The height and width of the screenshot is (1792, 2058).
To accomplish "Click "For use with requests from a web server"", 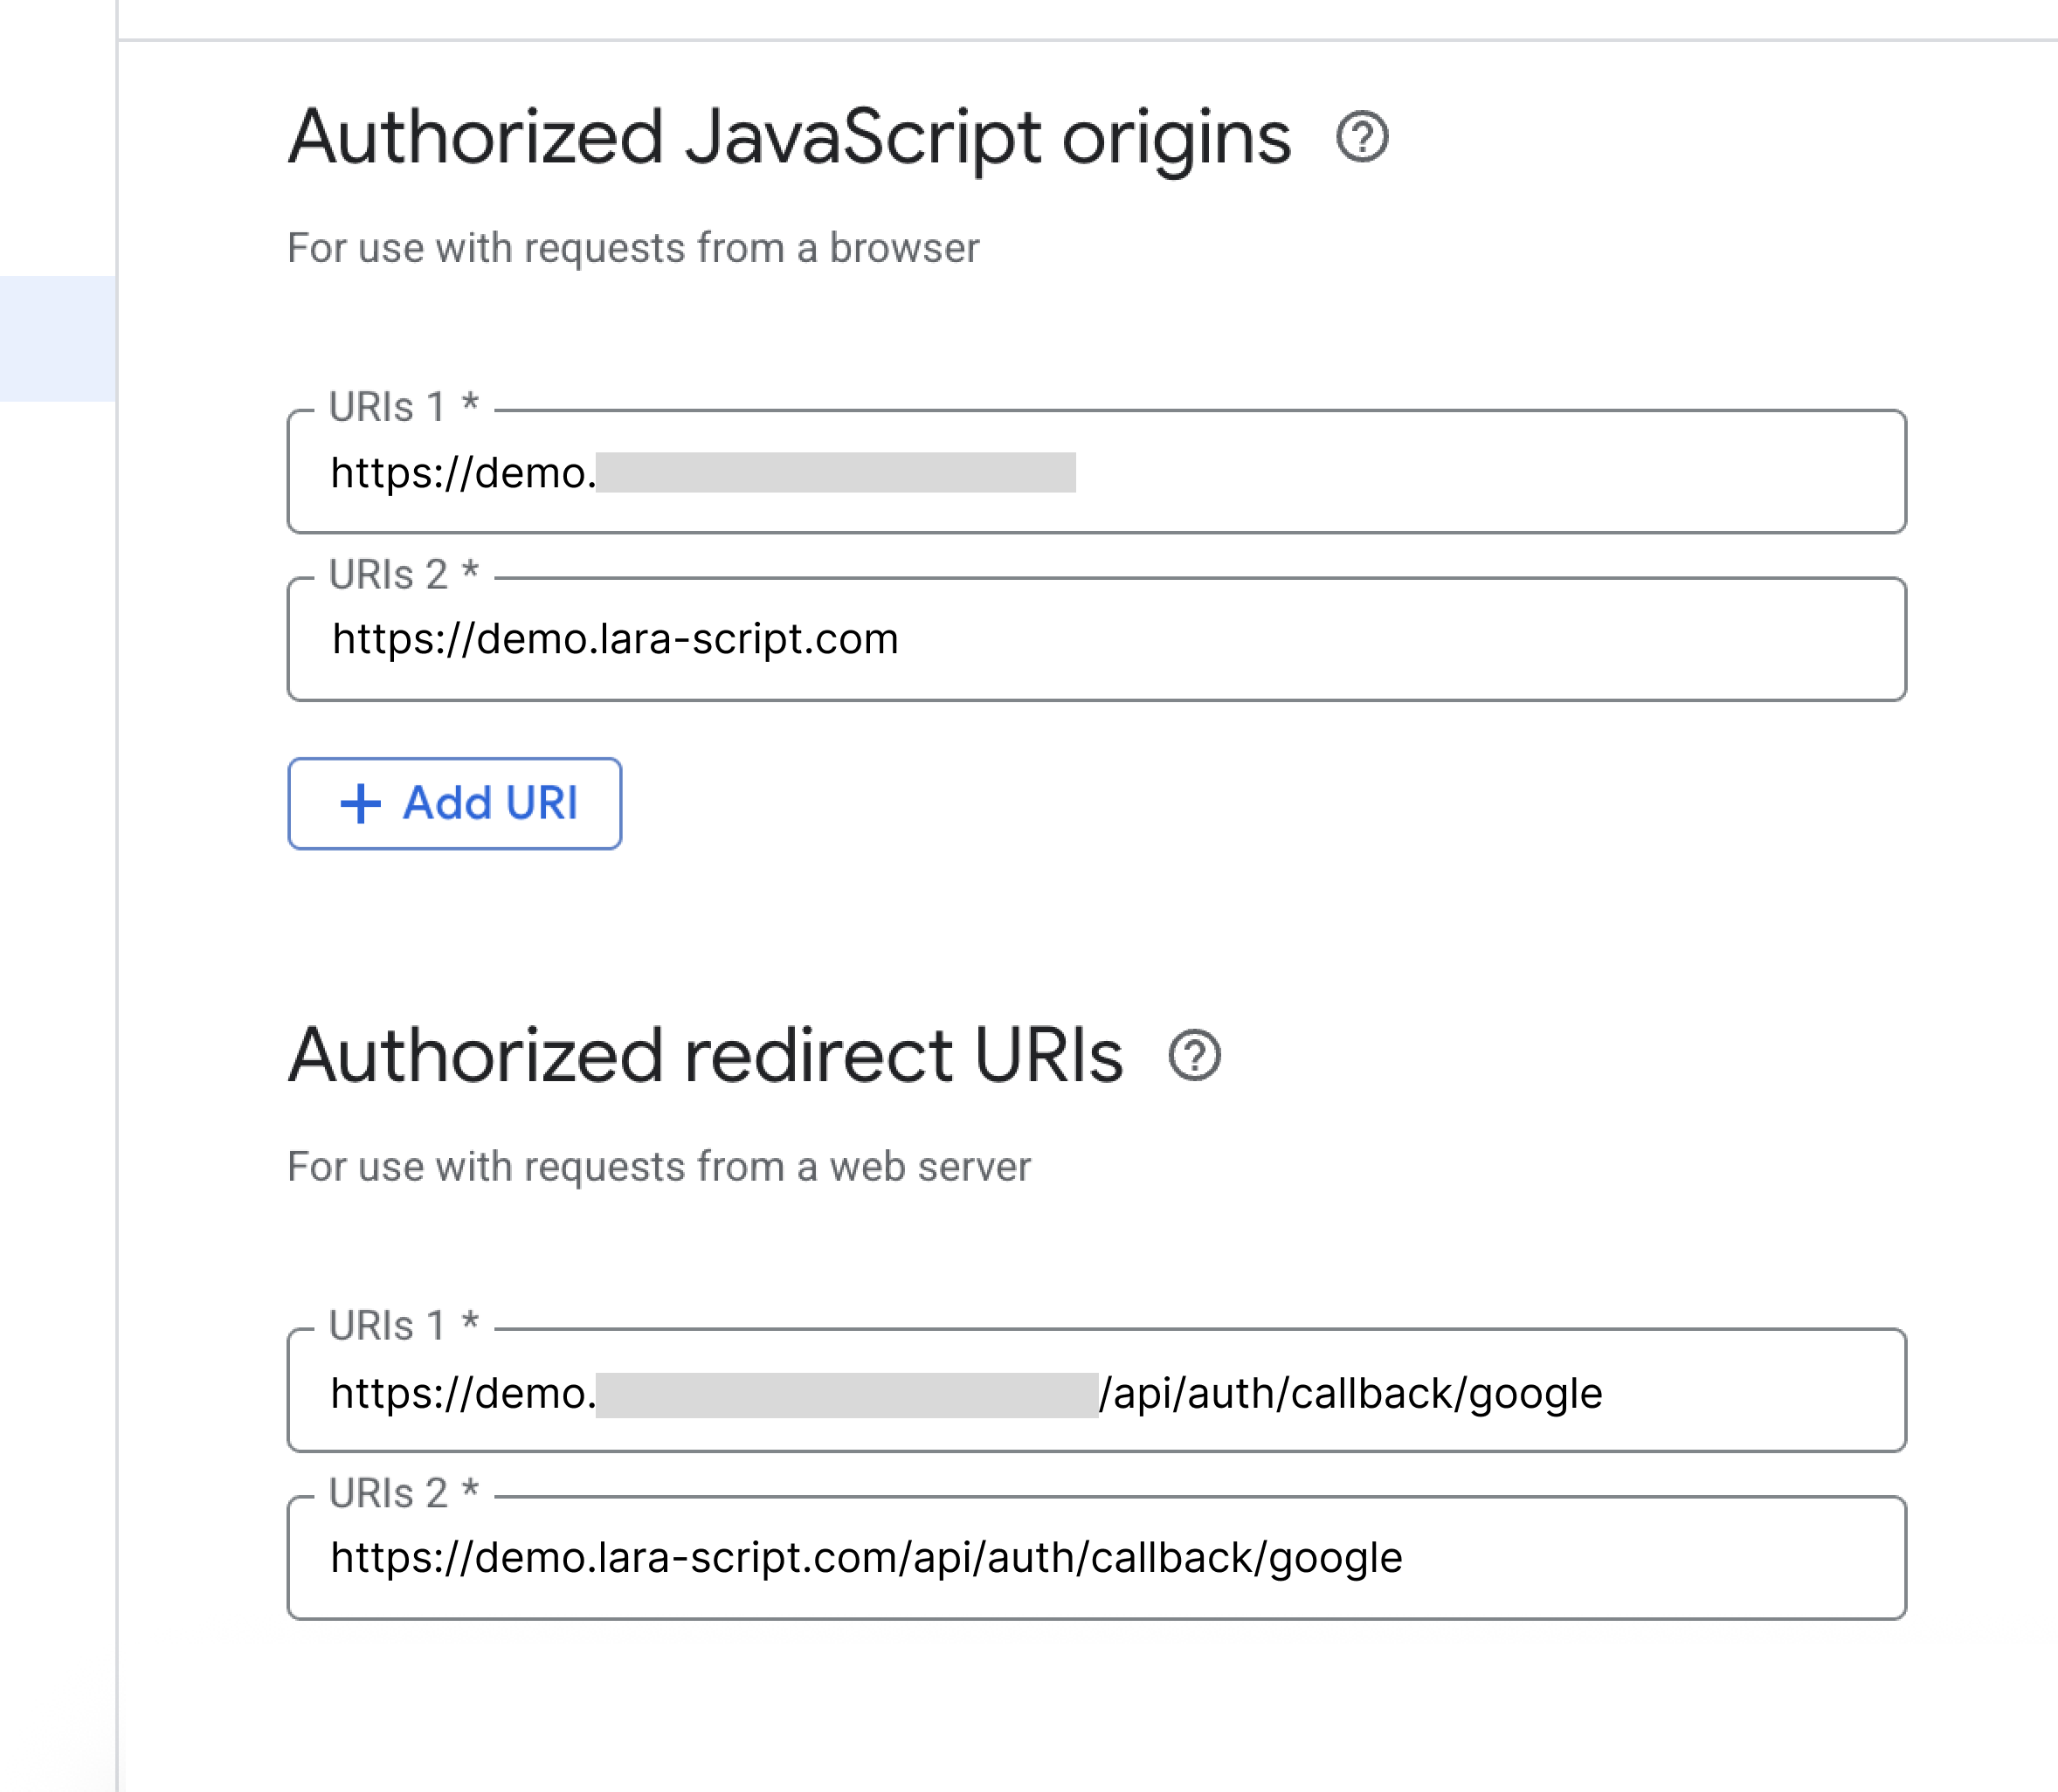I will 658,1167.
